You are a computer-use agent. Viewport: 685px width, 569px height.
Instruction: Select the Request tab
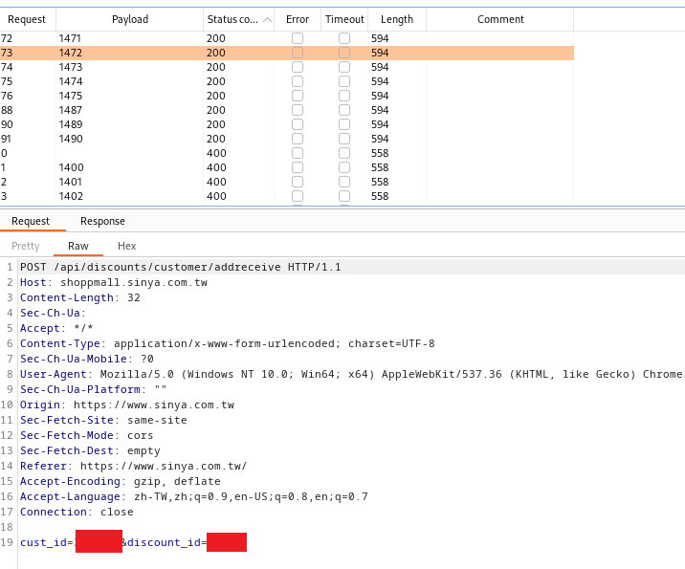[x=31, y=221]
